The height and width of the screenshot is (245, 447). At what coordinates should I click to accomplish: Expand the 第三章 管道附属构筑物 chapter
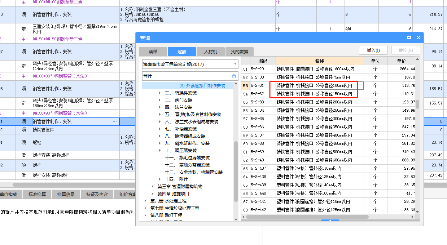153,187
